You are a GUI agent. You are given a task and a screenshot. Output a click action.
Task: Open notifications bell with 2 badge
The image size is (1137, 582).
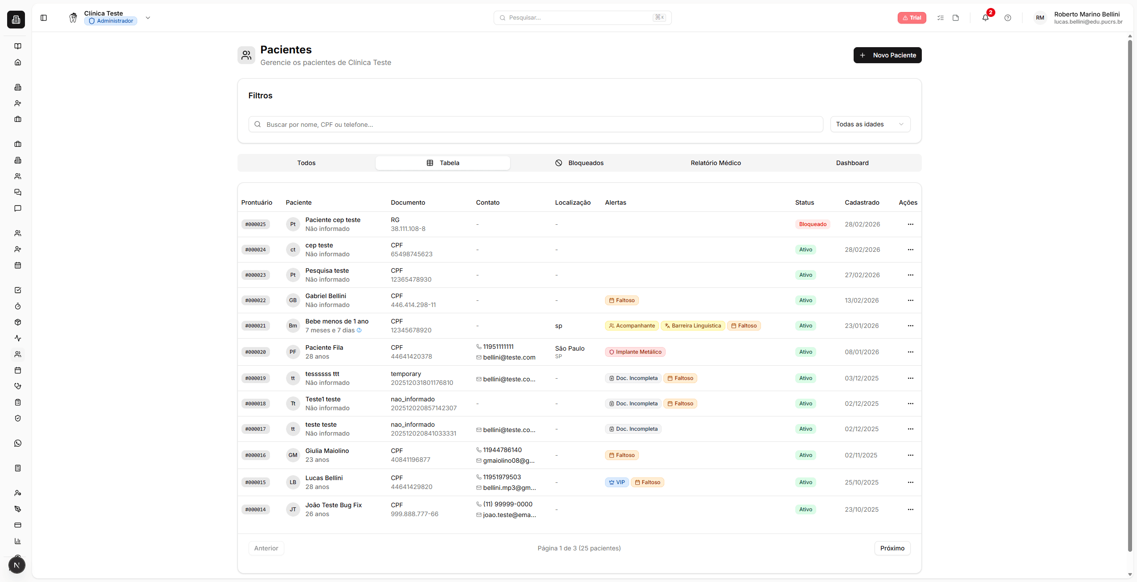click(x=986, y=18)
